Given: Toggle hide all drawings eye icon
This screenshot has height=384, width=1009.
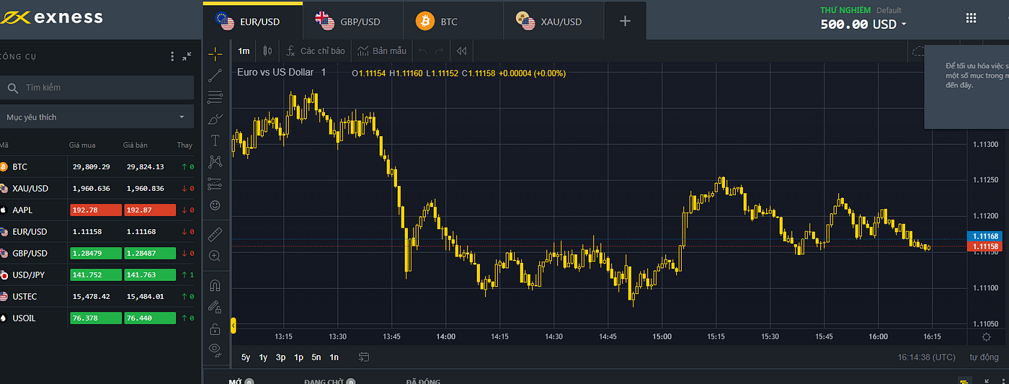Looking at the screenshot, I should 215,350.
